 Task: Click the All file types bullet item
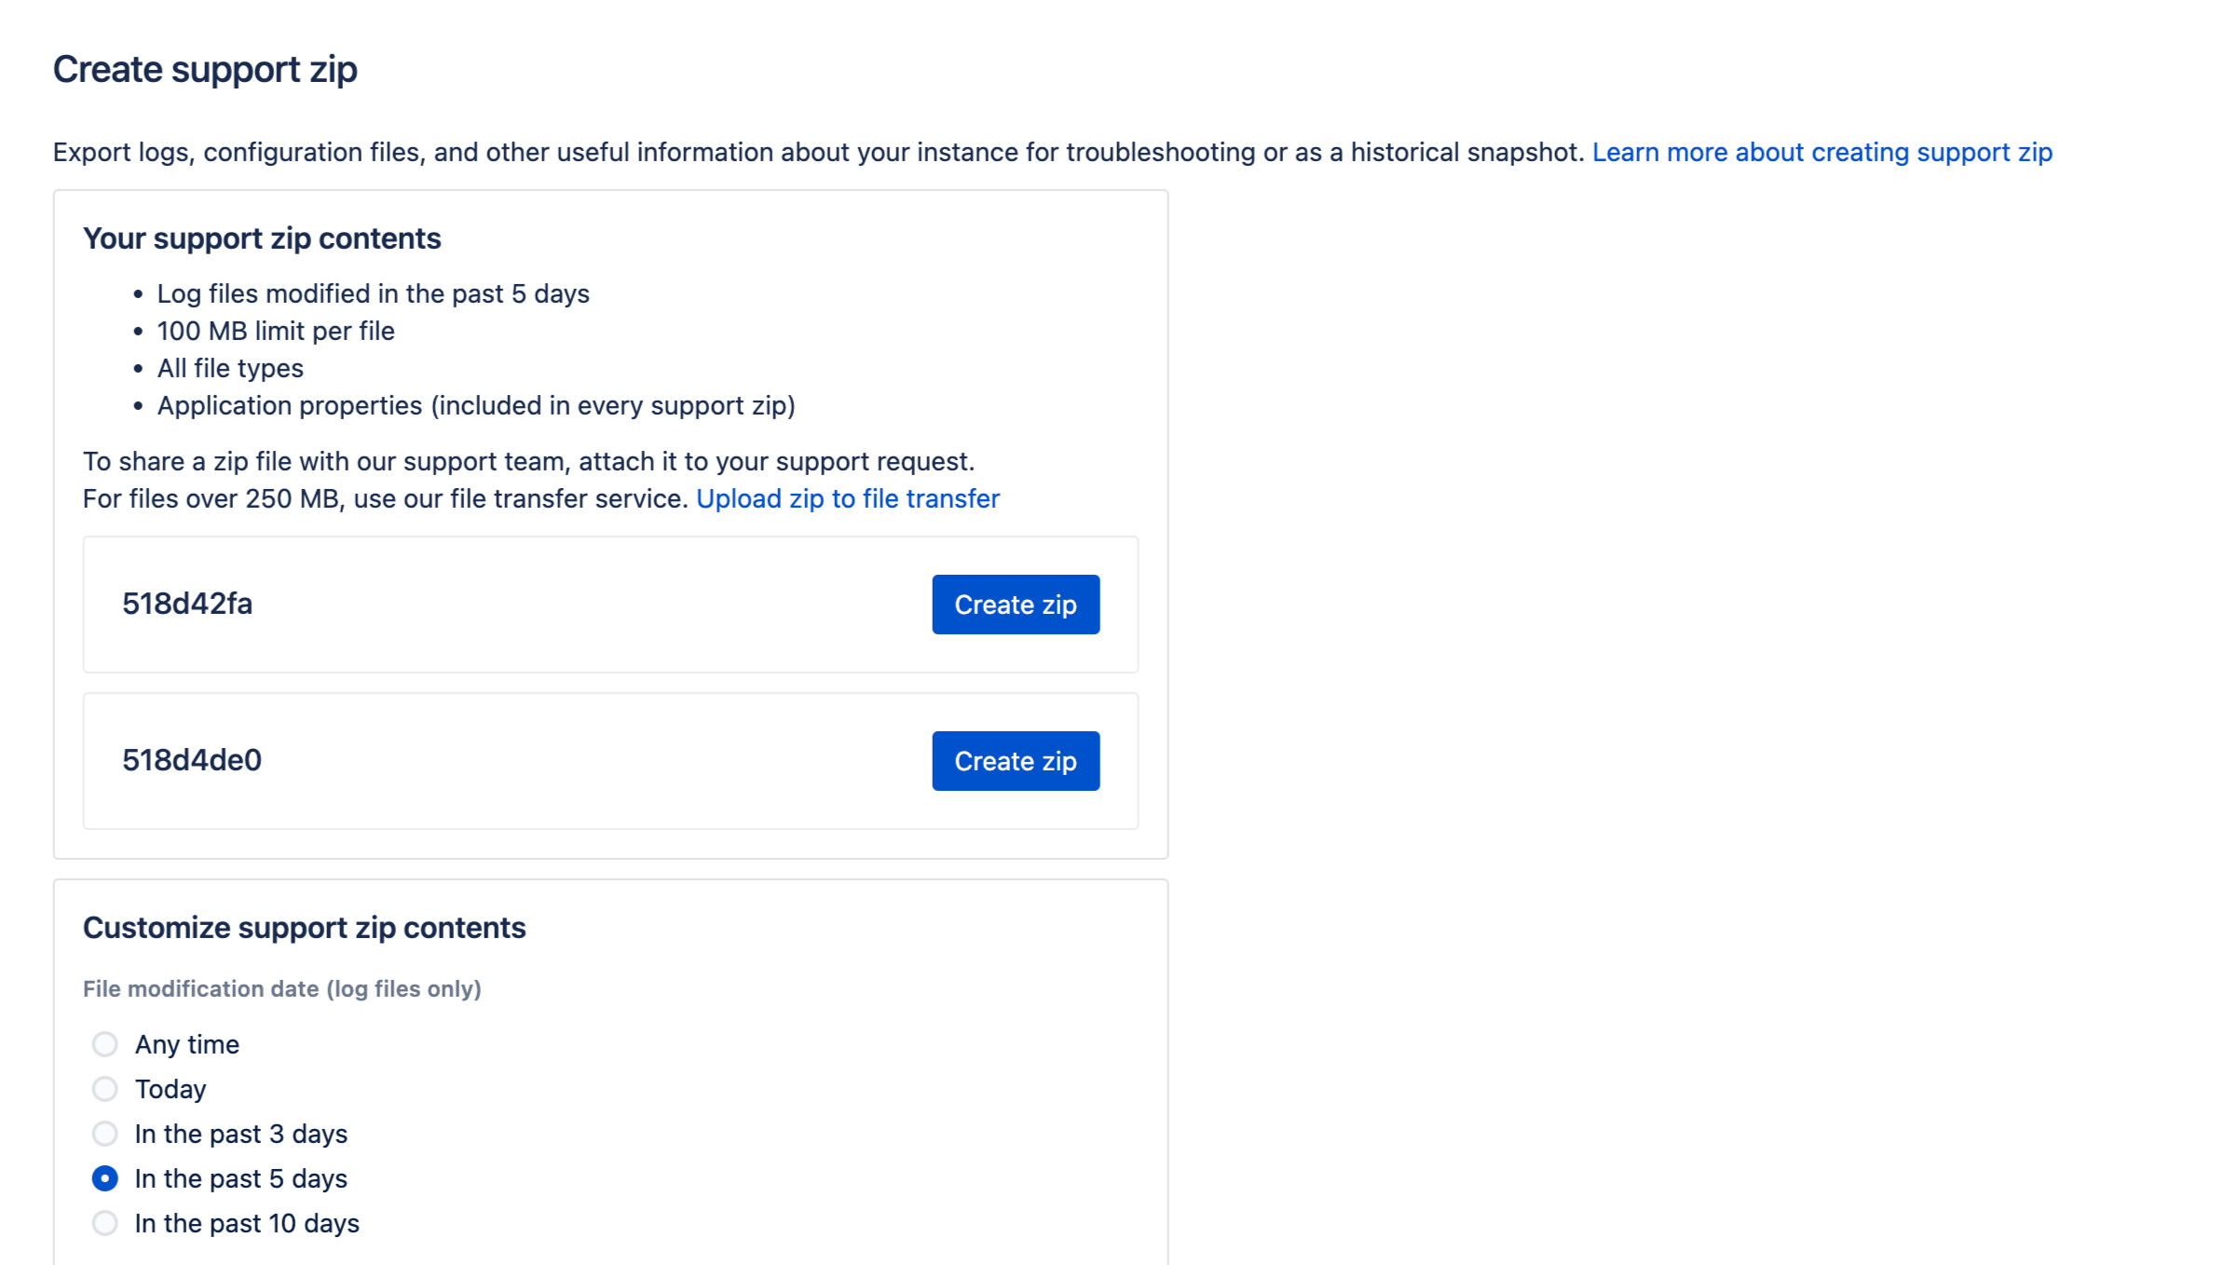pyautogui.click(x=230, y=368)
